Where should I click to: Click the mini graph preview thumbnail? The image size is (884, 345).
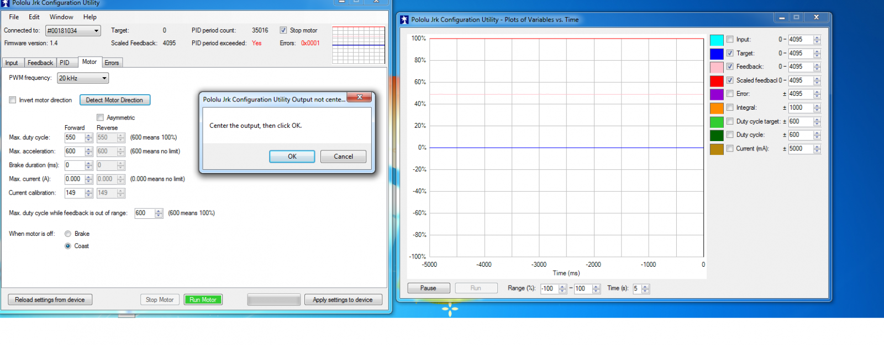pyautogui.click(x=359, y=45)
